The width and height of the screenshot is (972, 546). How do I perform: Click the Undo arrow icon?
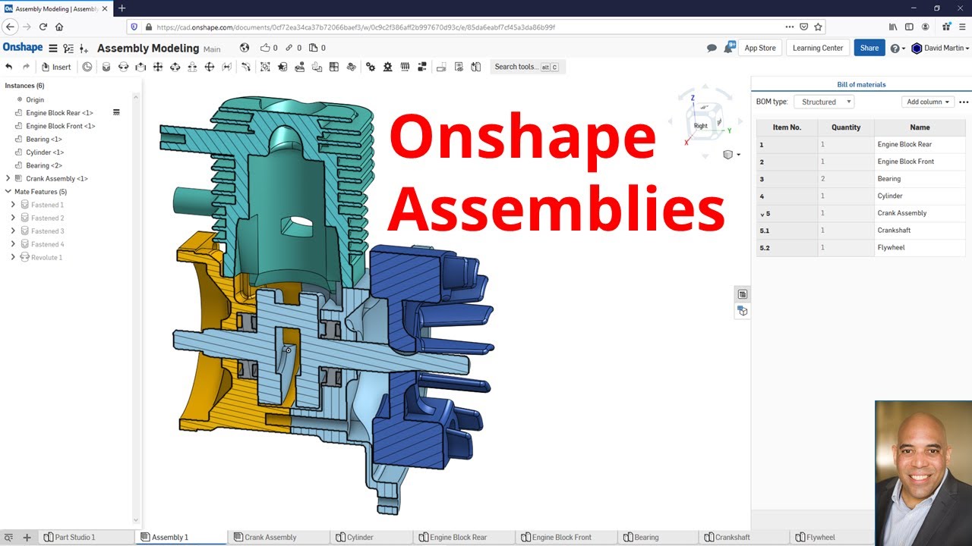coord(8,67)
